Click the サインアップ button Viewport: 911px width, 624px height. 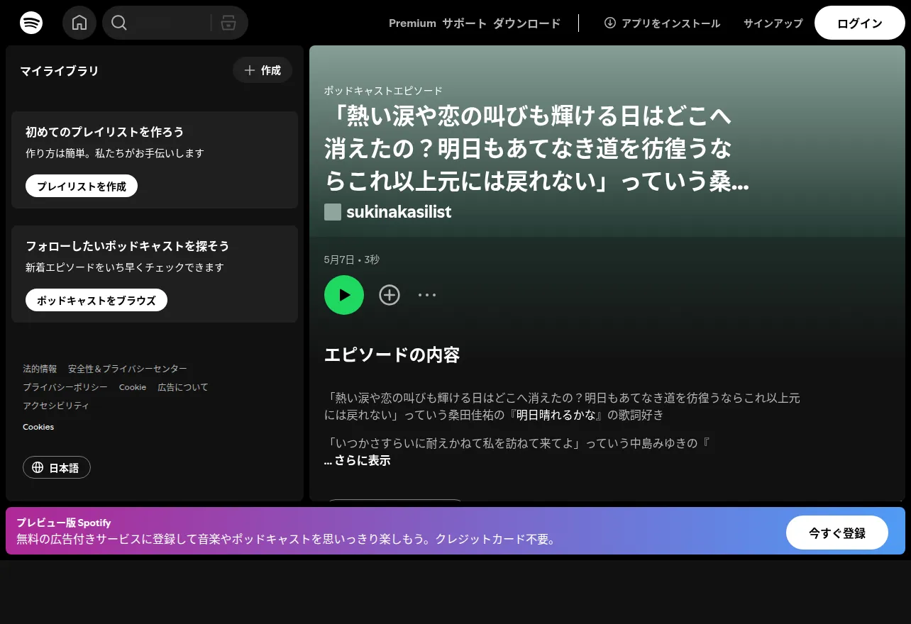pyautogui.click(x=773, y=23)
